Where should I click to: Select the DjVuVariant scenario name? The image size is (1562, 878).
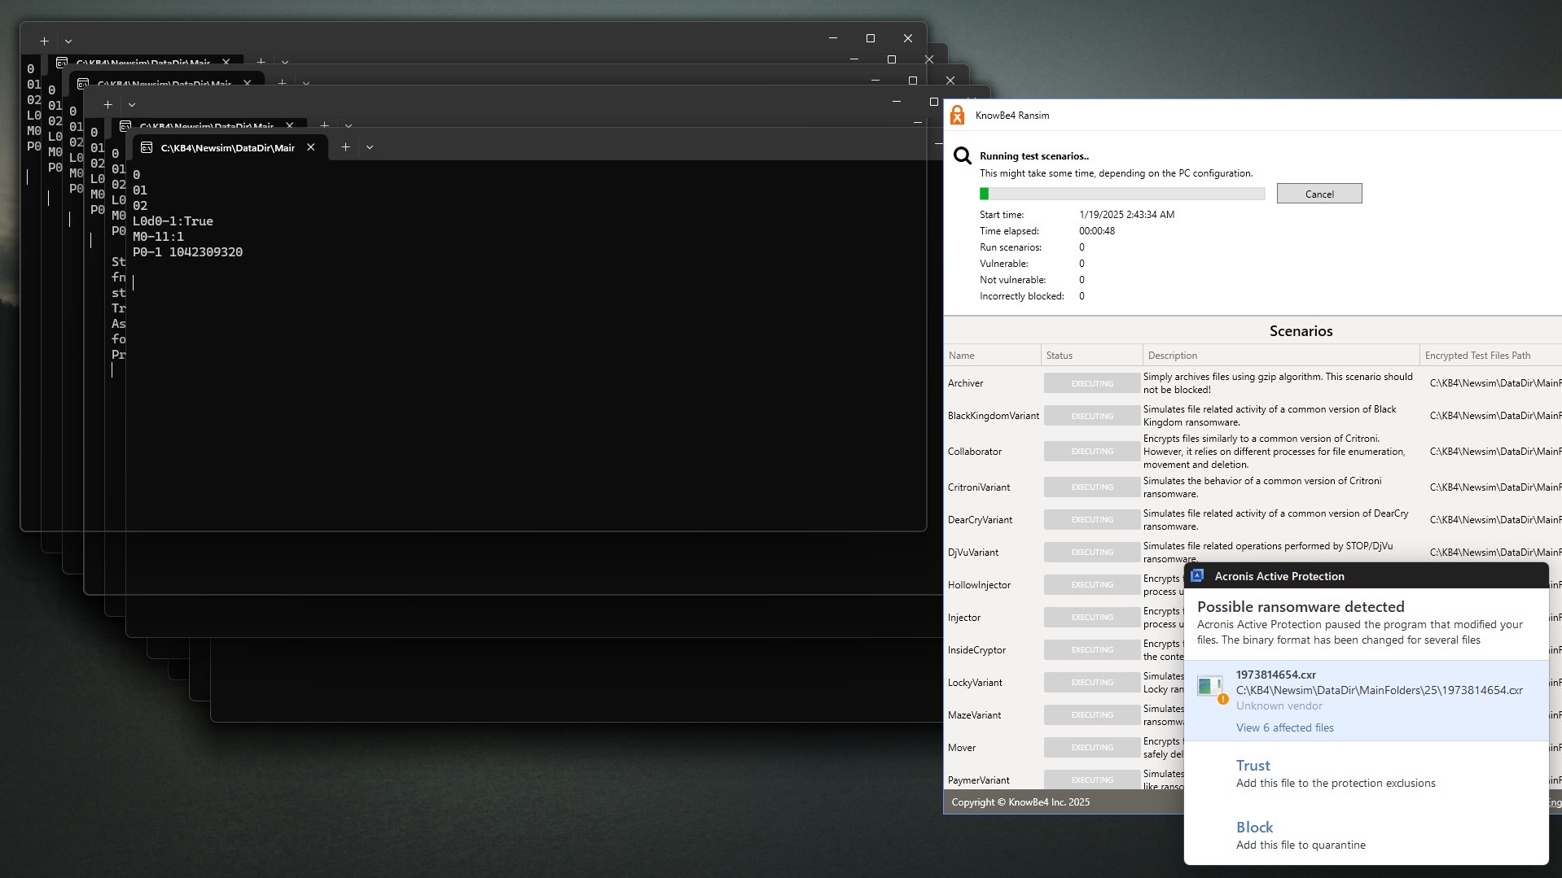point(972,553)
